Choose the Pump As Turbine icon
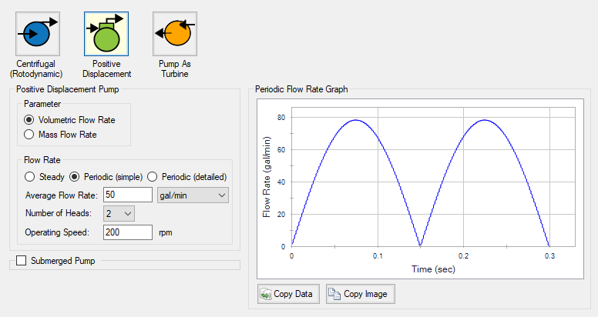Image resolution: width=598 pixels, height=317 pixels. pos(175,33)
